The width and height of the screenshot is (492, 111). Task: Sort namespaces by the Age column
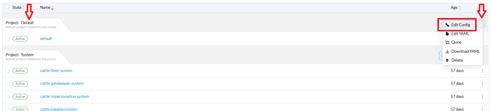[455, 7]
